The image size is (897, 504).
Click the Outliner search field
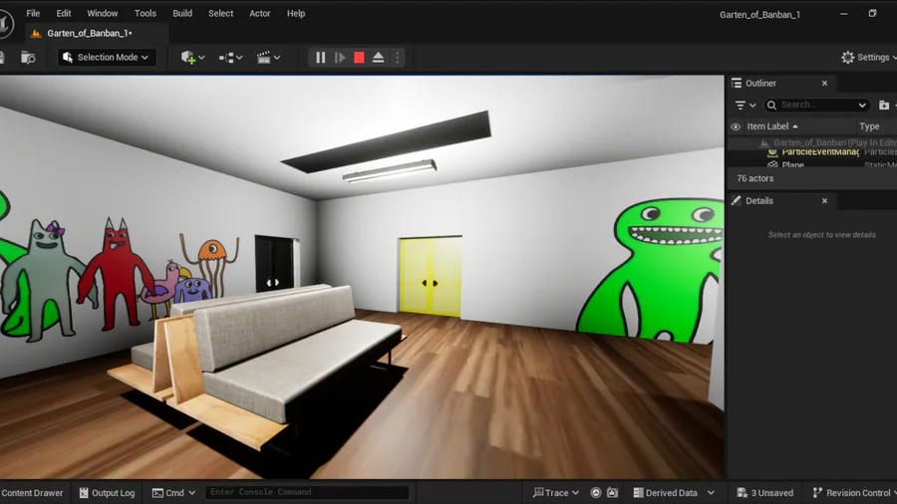click(x=815, y=105)
